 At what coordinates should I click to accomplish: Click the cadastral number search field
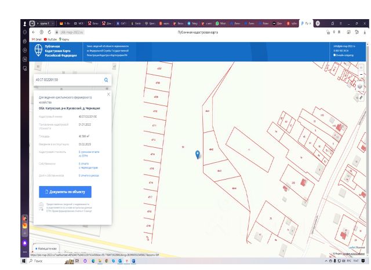click(x=67, y=79)
